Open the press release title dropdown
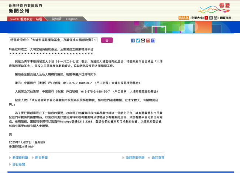The image size is (240, 173). (x=53, y=40)
